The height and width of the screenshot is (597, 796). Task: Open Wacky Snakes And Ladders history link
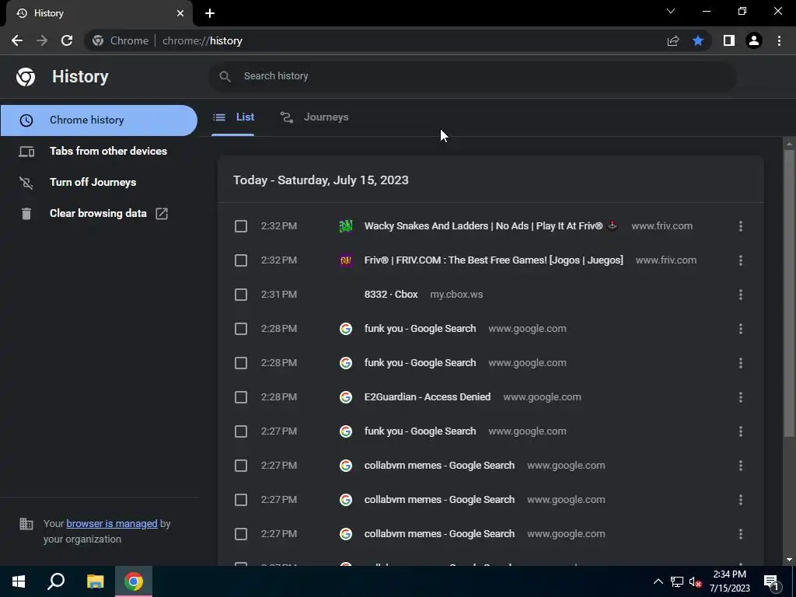click(x=491, y=226)
